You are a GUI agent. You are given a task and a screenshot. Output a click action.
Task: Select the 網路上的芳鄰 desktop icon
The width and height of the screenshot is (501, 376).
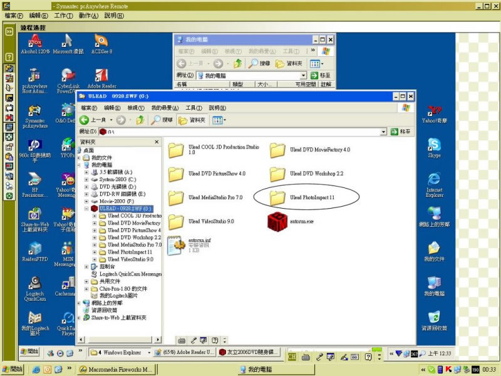pos(434,217)
